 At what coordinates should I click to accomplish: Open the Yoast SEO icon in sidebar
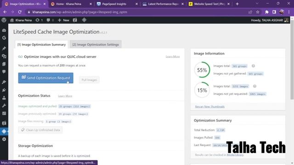4,123
